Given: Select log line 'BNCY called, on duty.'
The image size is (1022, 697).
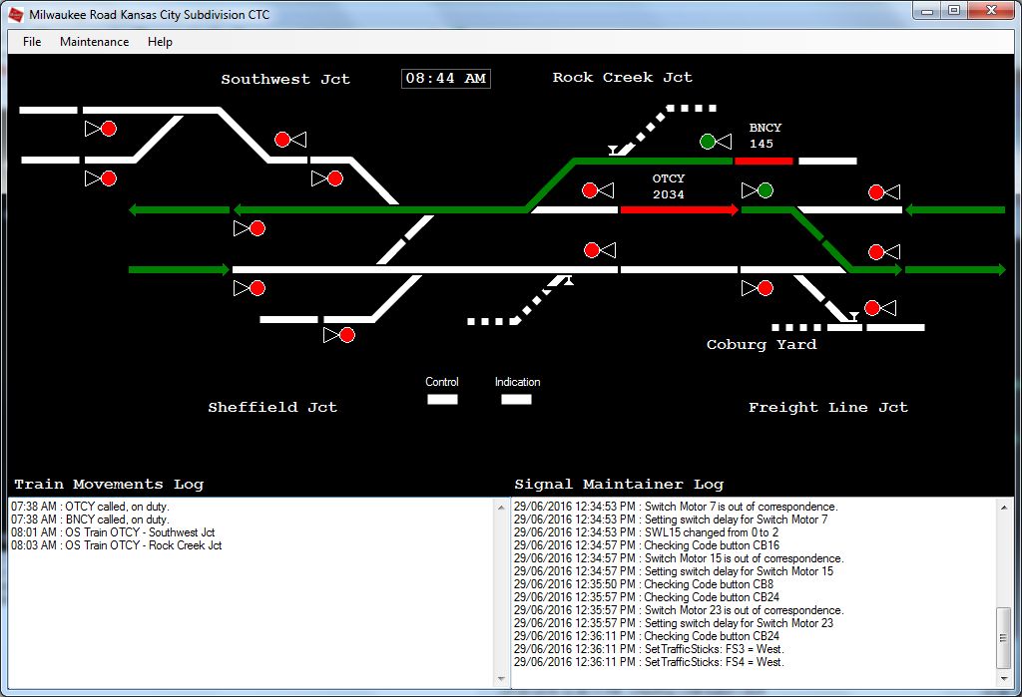Looking at the screenshot, I should pyautogui.click(x=90, y=520).
